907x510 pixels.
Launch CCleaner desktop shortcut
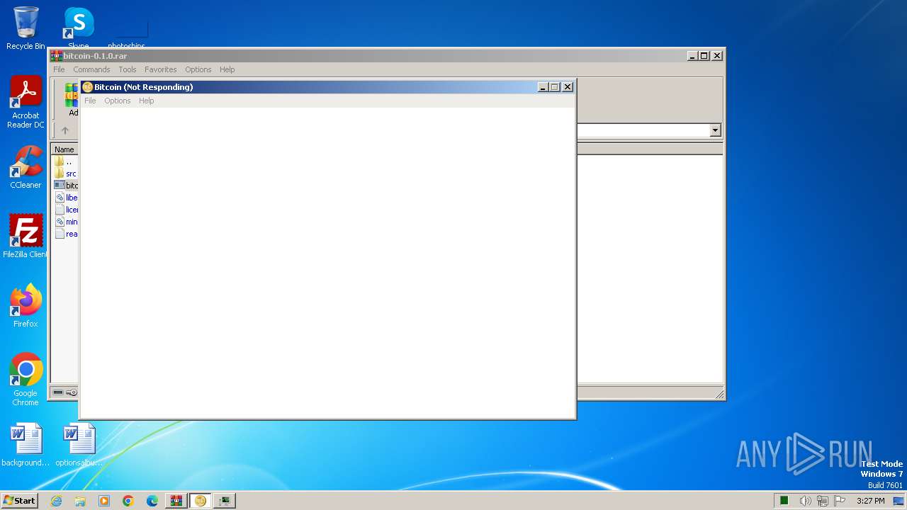(x=26, y=167)
